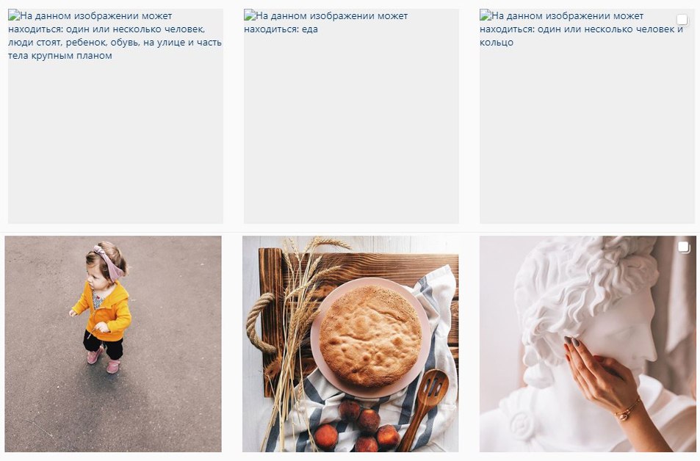Click the broken image icon on the 'еда' tile
The image size is (700, 461).
pyautogui.click(x=250, y=15)
